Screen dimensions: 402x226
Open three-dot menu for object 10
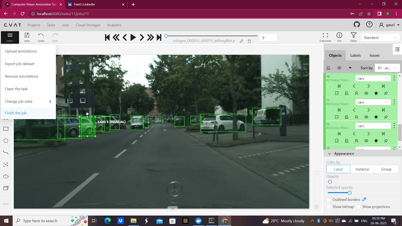coord(394,78)
